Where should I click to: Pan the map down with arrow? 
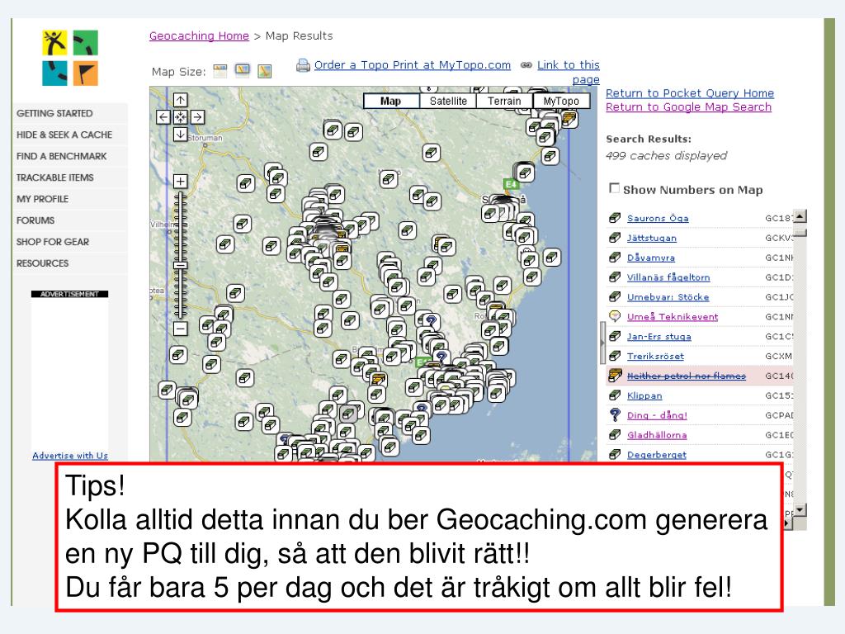click(x=181, y=135)
